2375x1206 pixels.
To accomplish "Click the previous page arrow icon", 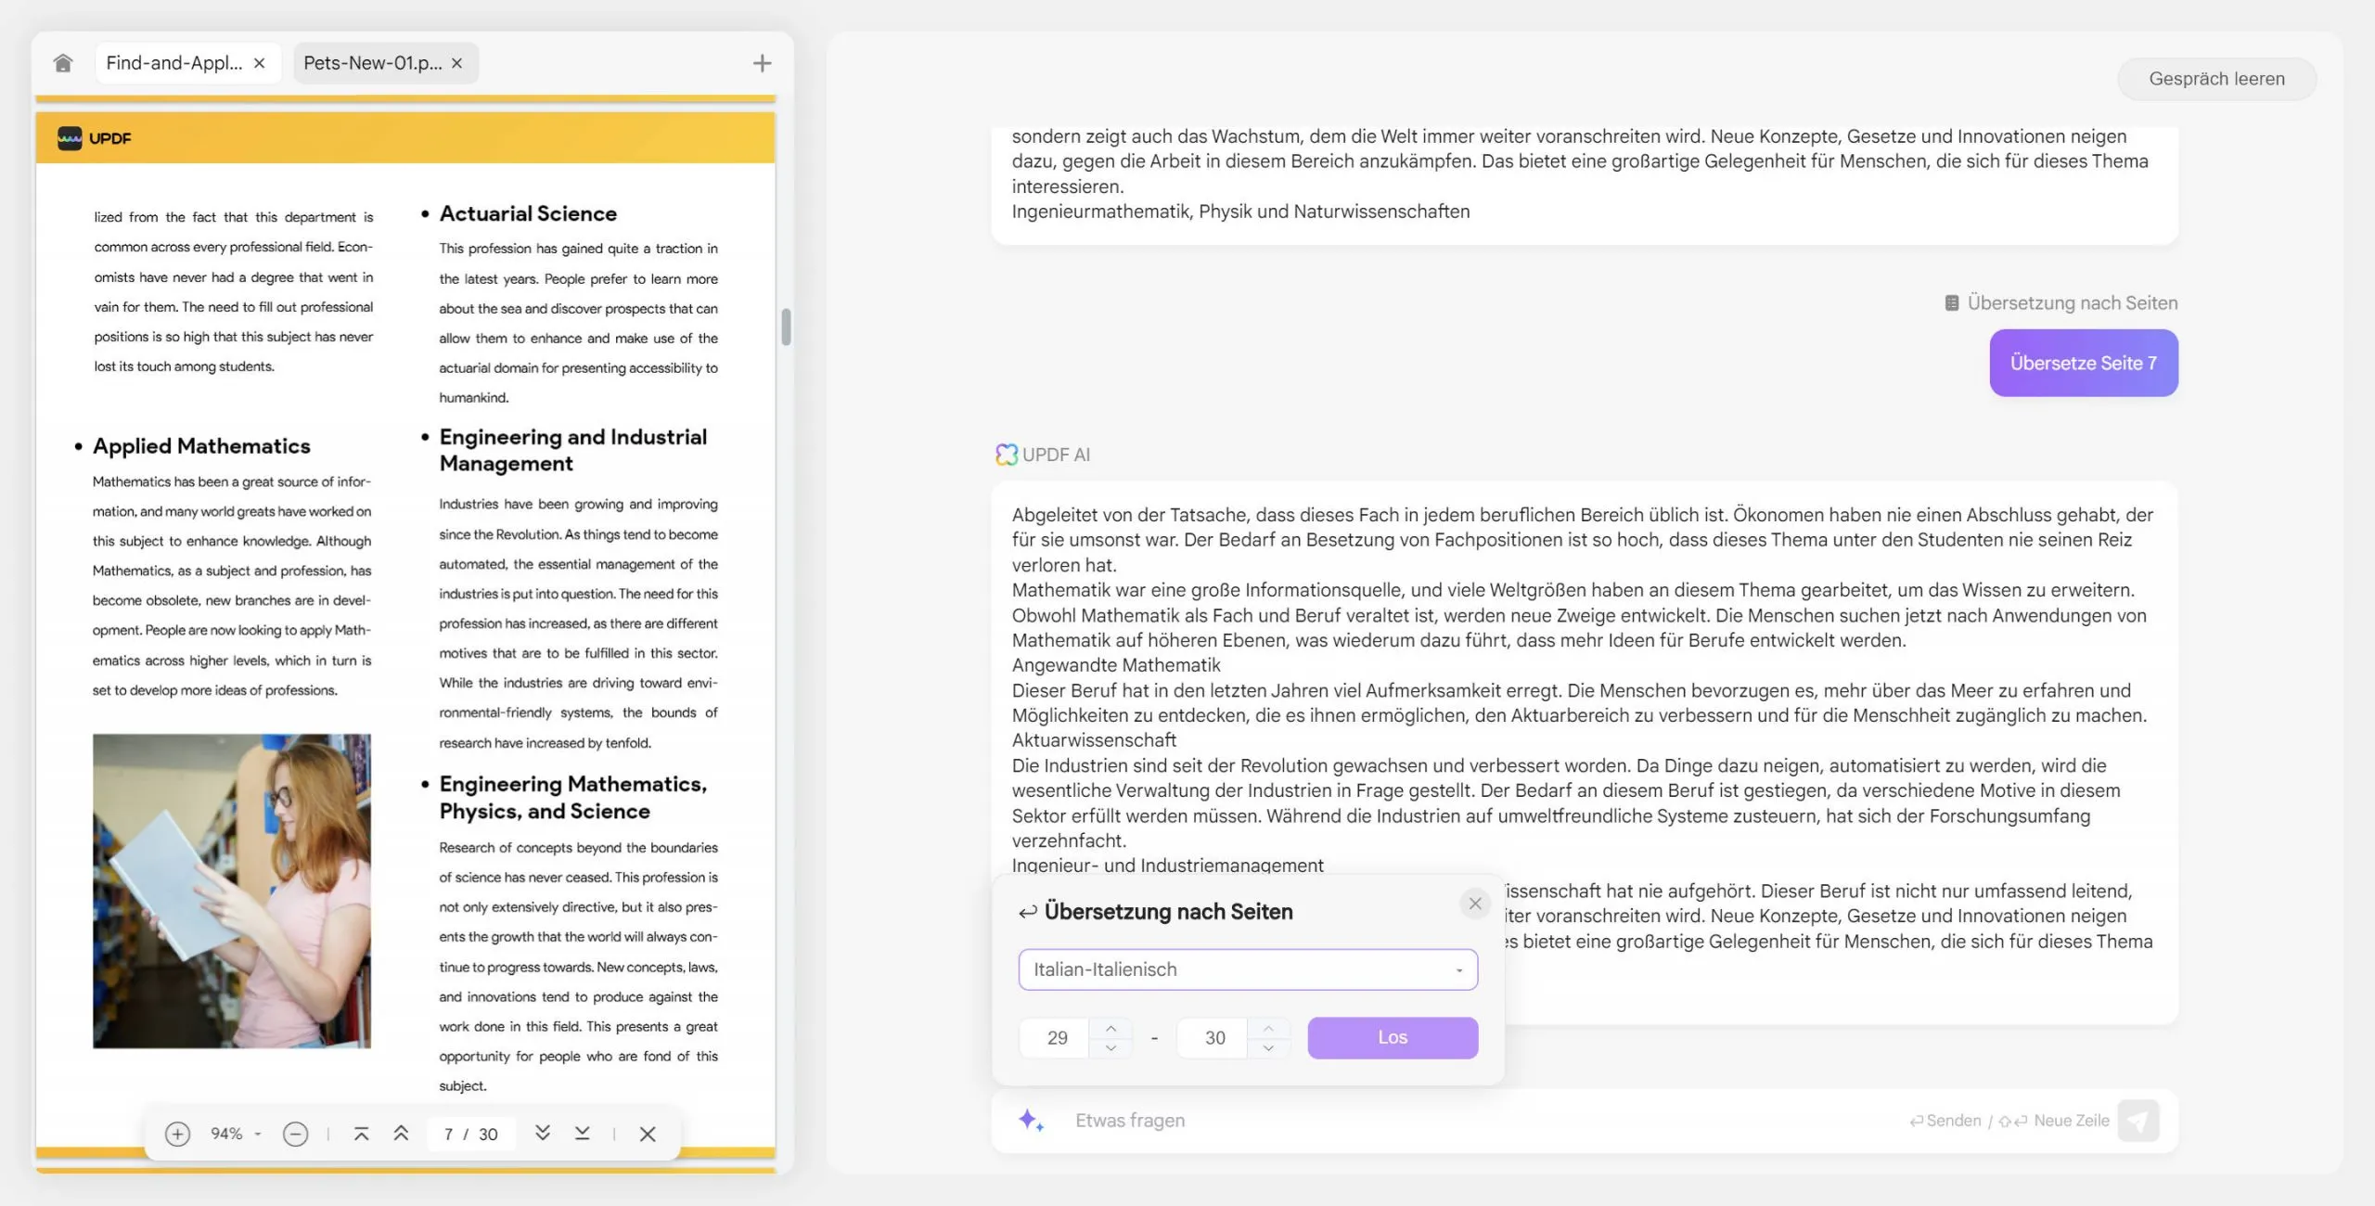I will coord(400,1135).
